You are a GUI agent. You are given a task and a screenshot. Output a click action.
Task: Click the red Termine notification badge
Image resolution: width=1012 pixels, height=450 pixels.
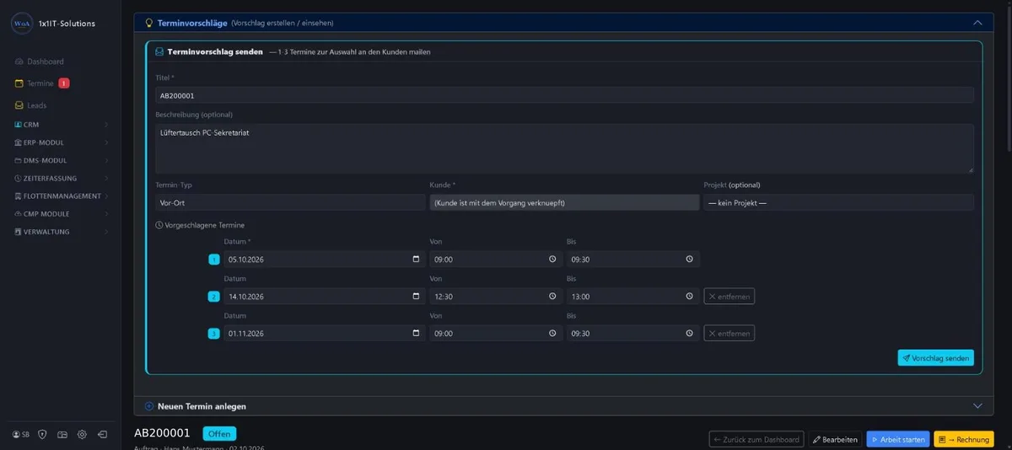point(64,83)
